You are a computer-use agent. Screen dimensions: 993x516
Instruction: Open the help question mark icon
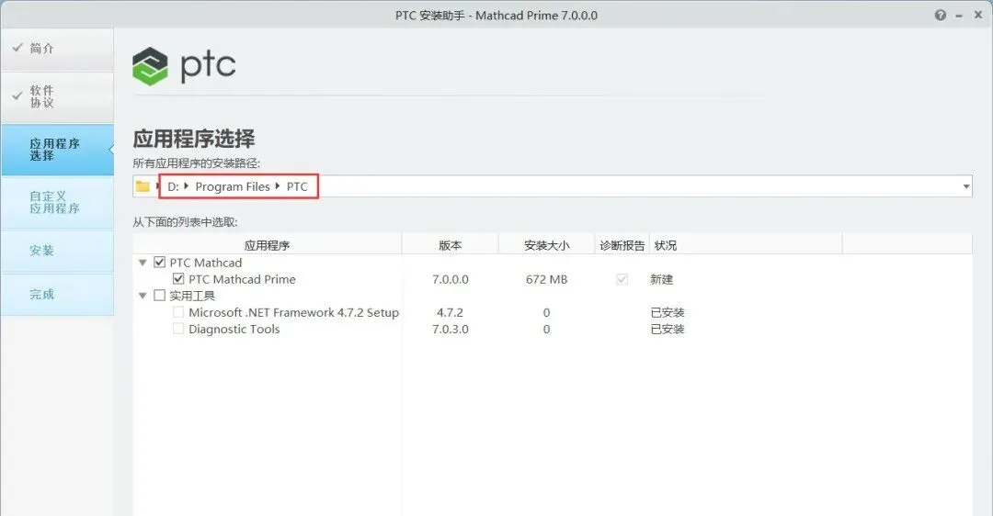pos(941,16)
